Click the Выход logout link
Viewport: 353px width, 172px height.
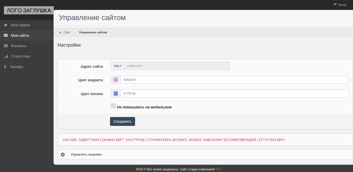click(x=342, y=5)
